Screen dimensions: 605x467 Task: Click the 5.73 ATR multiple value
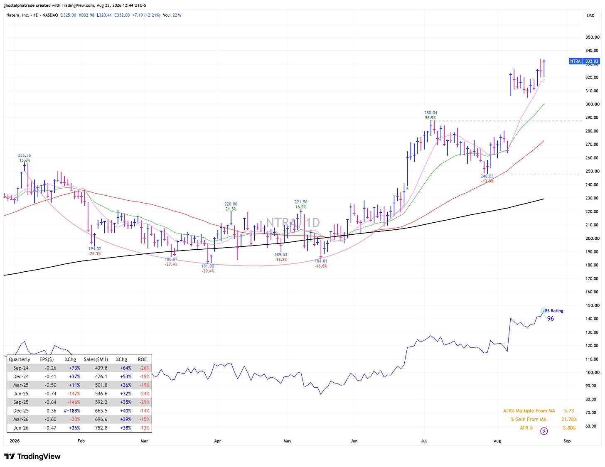(569, 411)
